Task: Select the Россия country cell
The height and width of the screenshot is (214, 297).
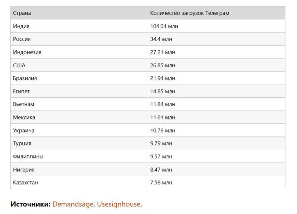Action: 22,39
